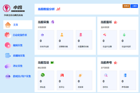Click the orange person icon in 总群聊采集 card

pos(62,35)
